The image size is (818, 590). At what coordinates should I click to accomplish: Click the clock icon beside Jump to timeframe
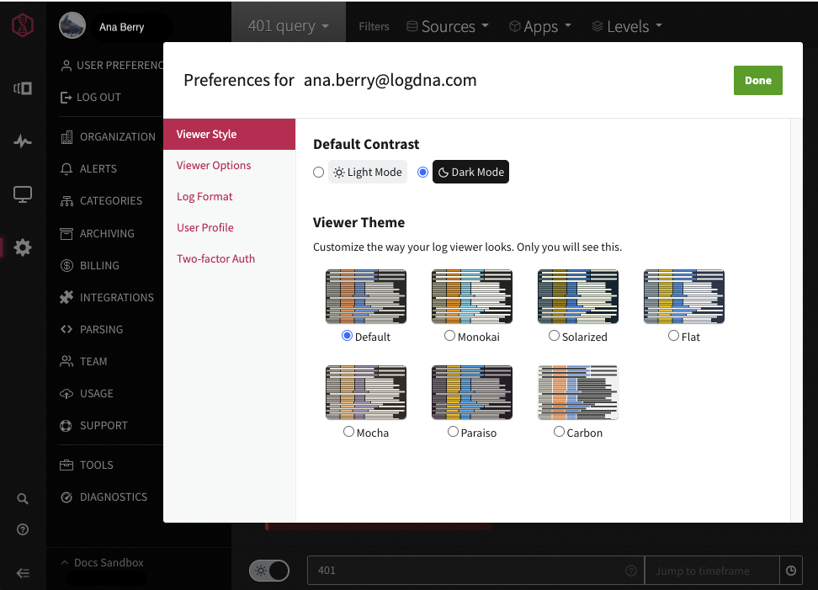(x=791, y=570)
